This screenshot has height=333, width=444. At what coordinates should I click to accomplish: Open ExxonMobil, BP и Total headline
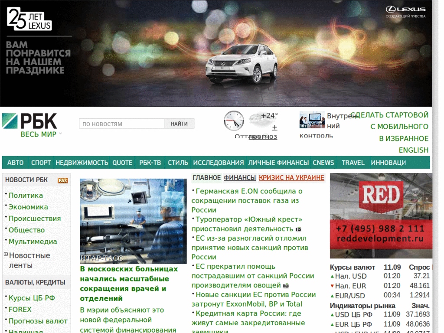click(x=254, y=299)
